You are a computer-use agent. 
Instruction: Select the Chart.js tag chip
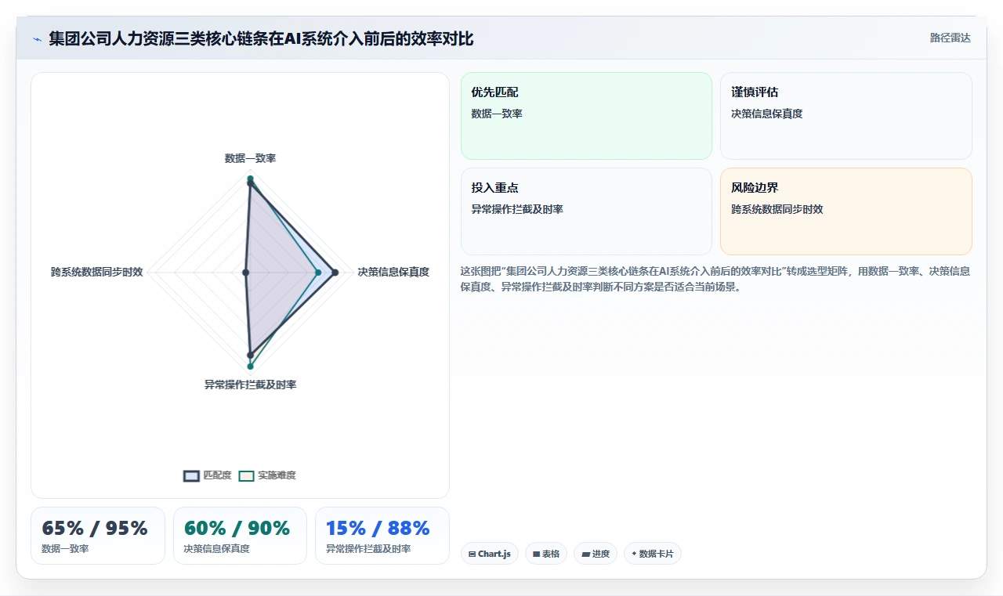click(490, 554)
